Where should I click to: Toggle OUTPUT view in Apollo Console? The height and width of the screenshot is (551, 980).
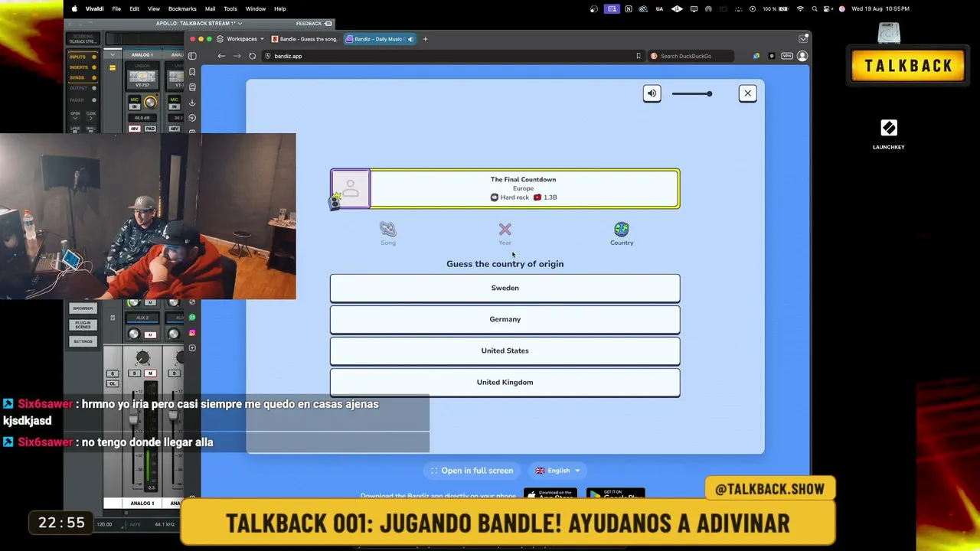[x=83, y=88]
